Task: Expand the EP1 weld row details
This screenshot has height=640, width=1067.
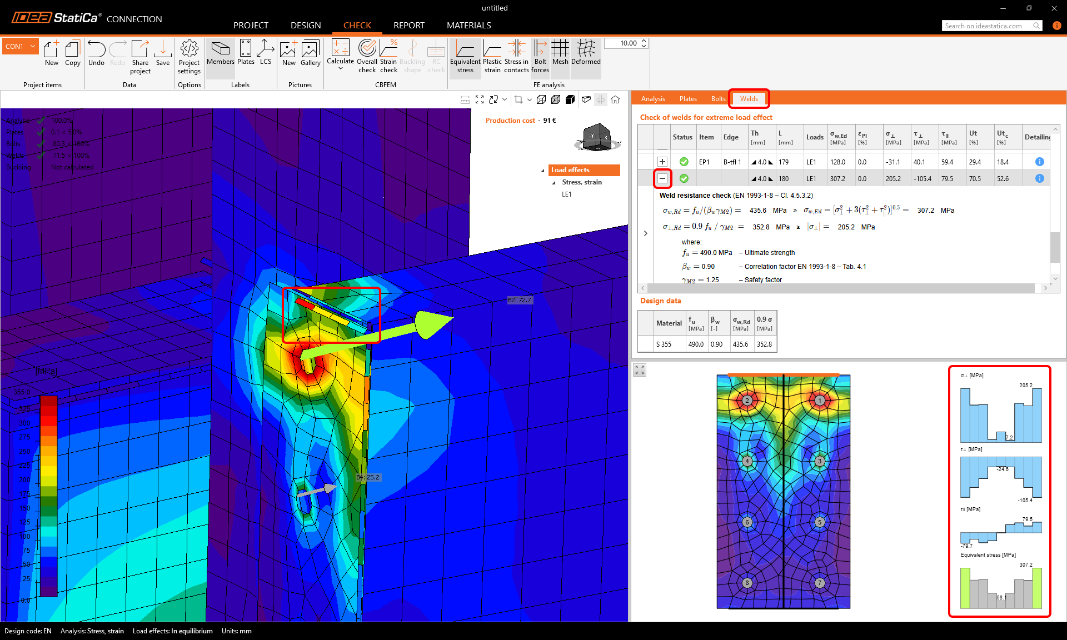Action: click(x=662, y=162)
